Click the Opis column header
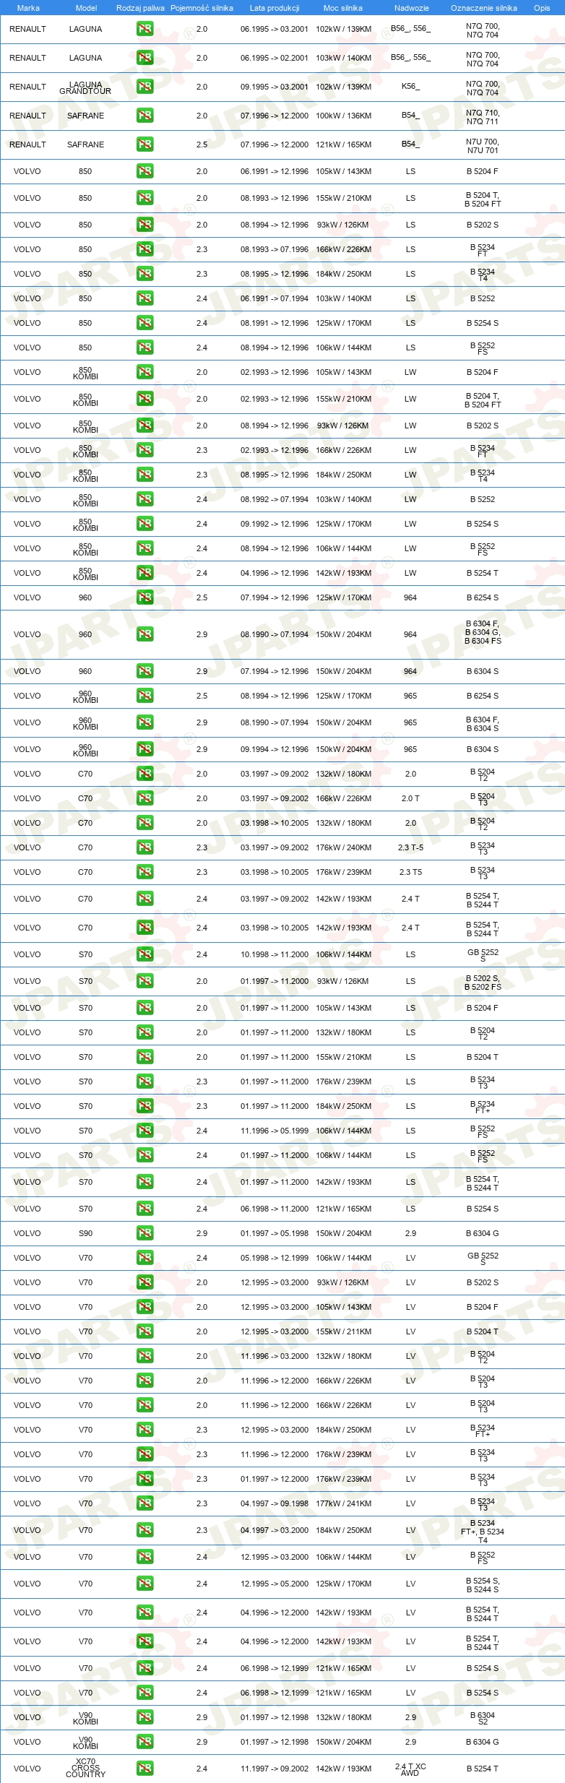Screen dimensions: 565x1783 click(x=542, y=8)
